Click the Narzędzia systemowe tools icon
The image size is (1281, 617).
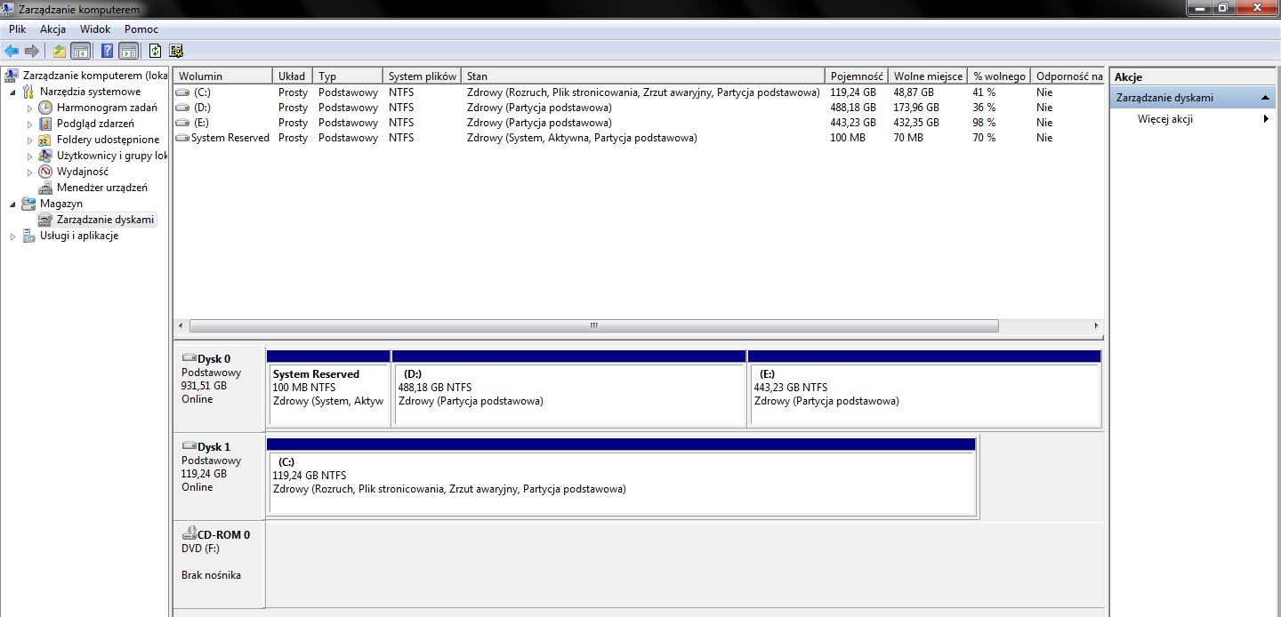(x=28, y=92)
